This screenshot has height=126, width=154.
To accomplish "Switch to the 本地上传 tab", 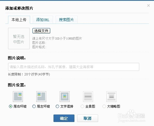I will coord(19,20).
